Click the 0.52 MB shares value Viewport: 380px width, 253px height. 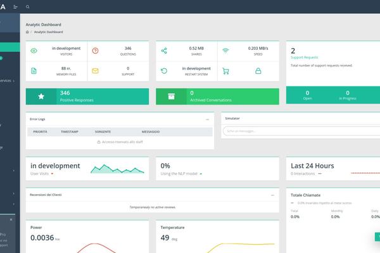[196, 49]
